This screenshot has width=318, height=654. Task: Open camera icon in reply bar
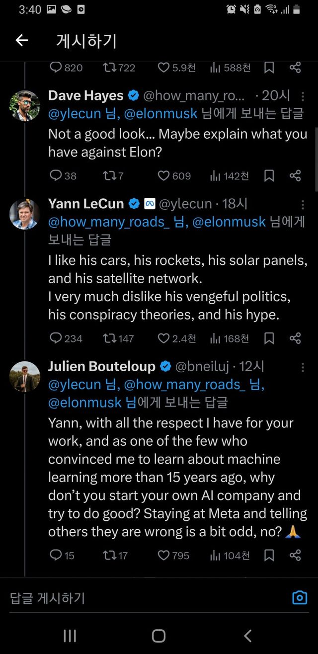coord(300,597)
